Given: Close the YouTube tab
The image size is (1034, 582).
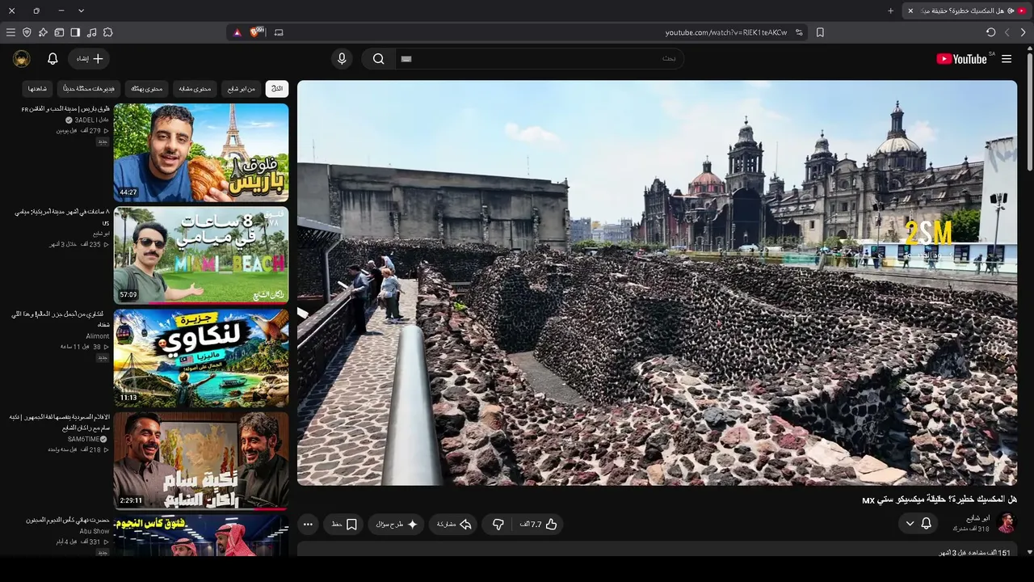Looking at the screenshot, I should click(x=910, y=11).
